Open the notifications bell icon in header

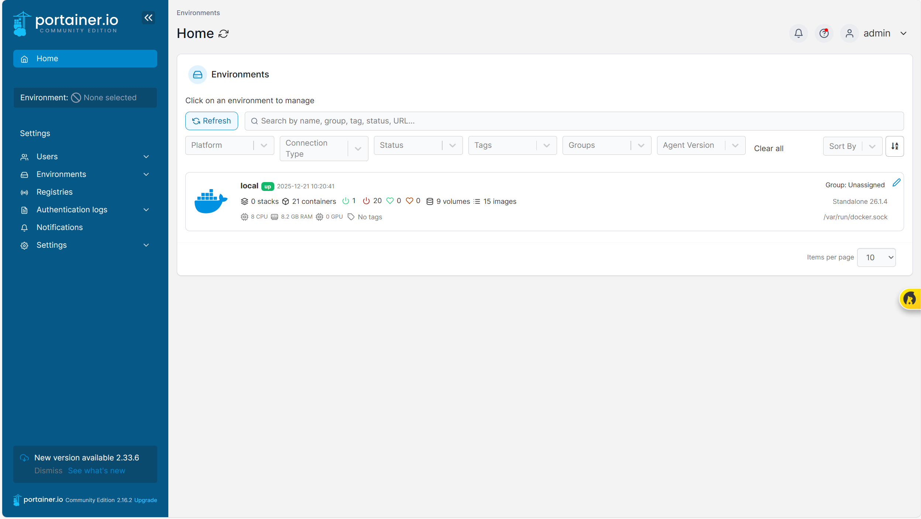coord(798,34)
